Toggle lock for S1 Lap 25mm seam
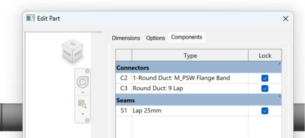Image resolution: width=305 pixels, height=138 pixels. [x=265, y=111]
